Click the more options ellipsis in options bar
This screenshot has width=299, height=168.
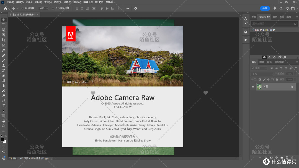coord(127,8)
